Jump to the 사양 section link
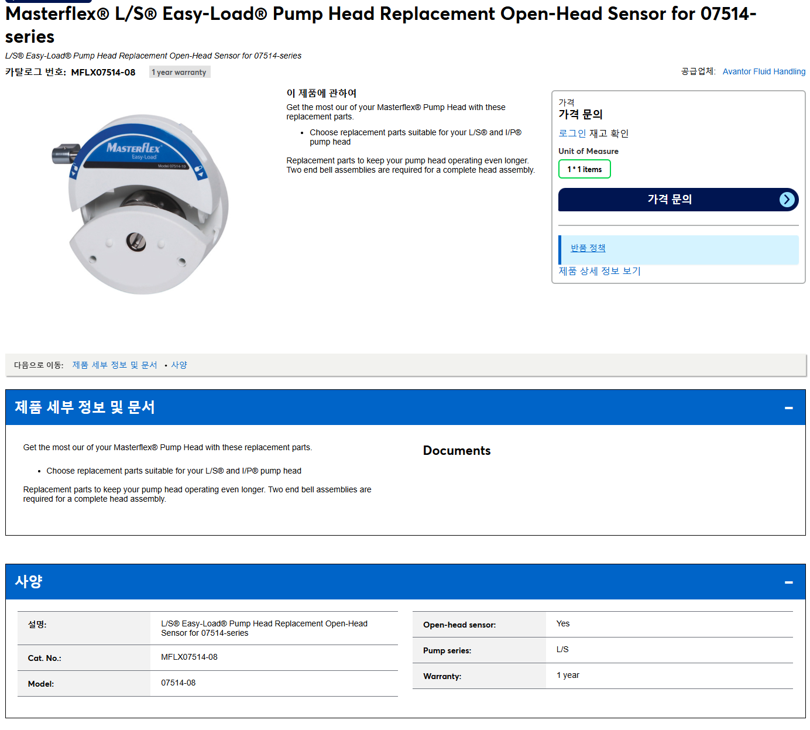The image size is (810, 730). (x=179, y=365)
